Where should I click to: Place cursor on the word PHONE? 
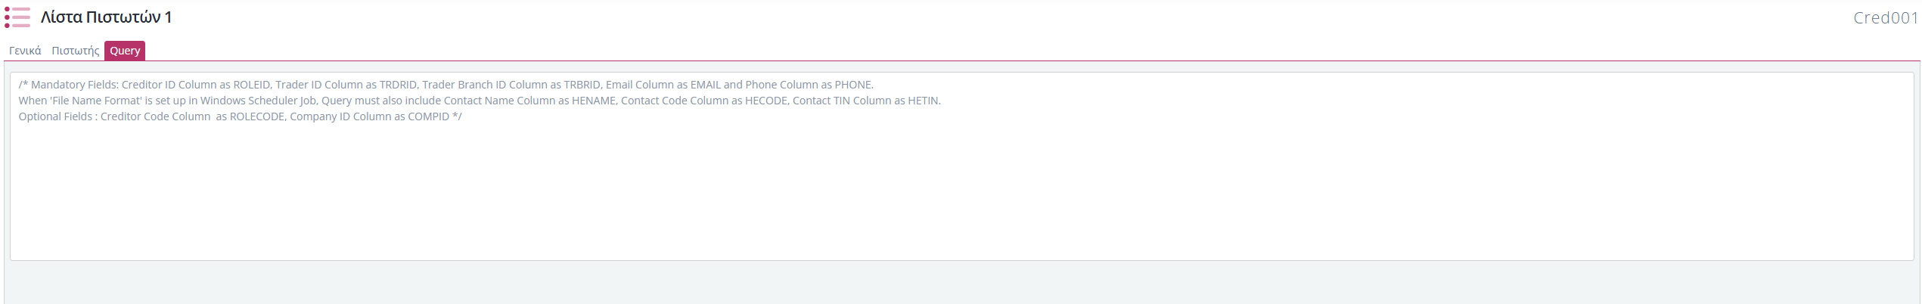tap(853, 85)
